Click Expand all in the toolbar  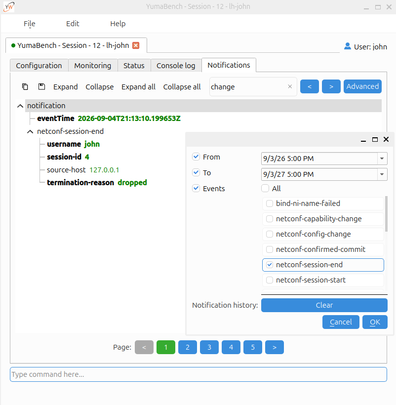pos(138,87)
